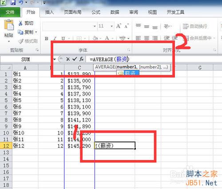The width and height of the screenshot is (222, 189).
Task: Switch to the 插入 ribbon tab
Action: [x=49, y=12]
